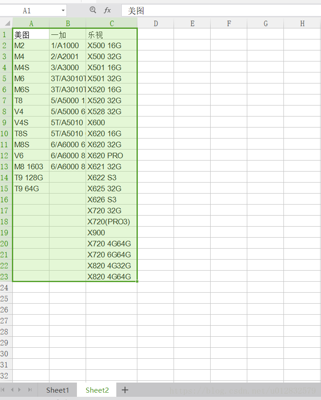The width and height of the screenshot is (321, 400).
Task: Click cell with M8 1603
Action: 31,167
